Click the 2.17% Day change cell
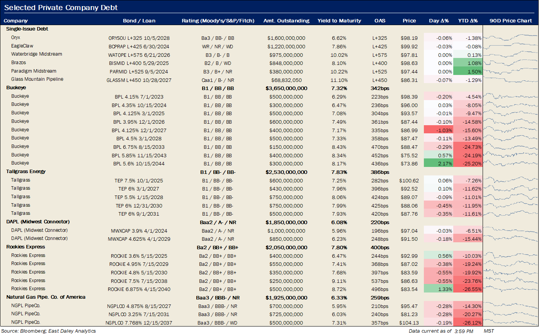 (439, 163)
